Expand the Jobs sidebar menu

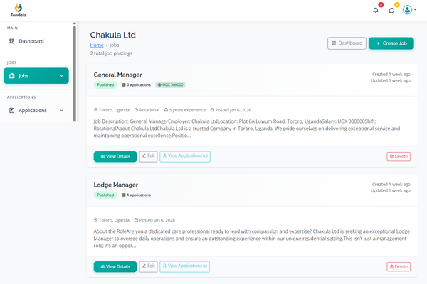click(36, 75)
